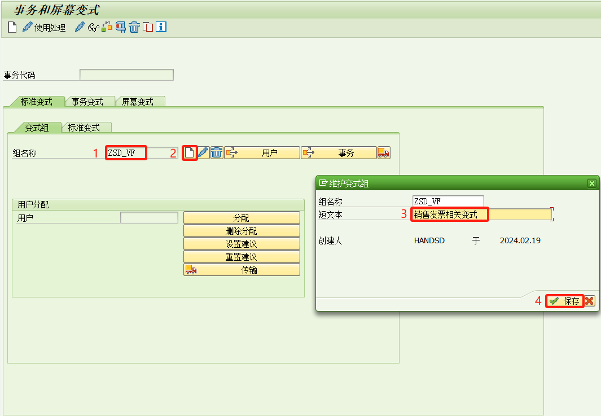Click the clamp icon in top toolbar

click(121, 27)
